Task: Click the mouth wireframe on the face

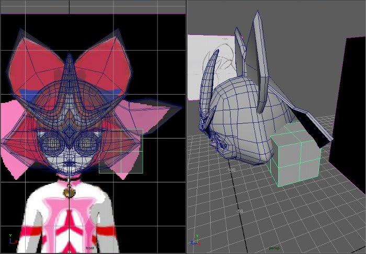Action: 69,164
